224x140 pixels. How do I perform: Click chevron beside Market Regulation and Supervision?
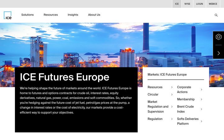[172, 107]
